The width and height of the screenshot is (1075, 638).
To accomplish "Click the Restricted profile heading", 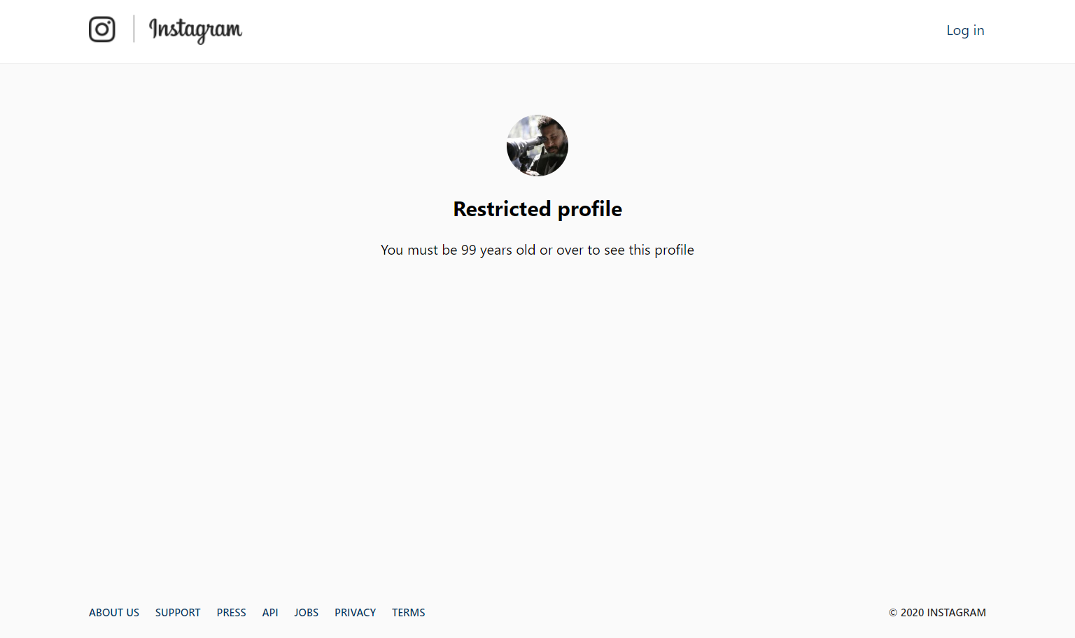I will [537, 209].
